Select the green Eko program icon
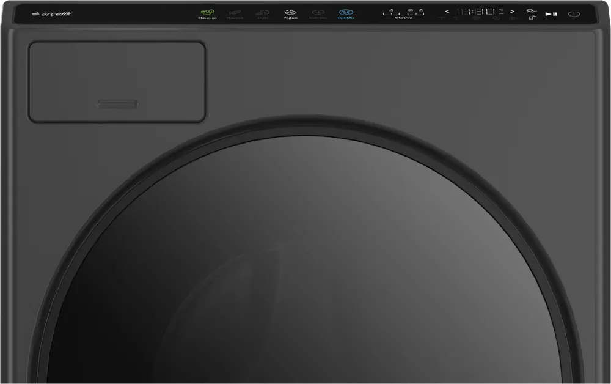The width and height of the screenshot is (611, 384). tap(207, 12)
